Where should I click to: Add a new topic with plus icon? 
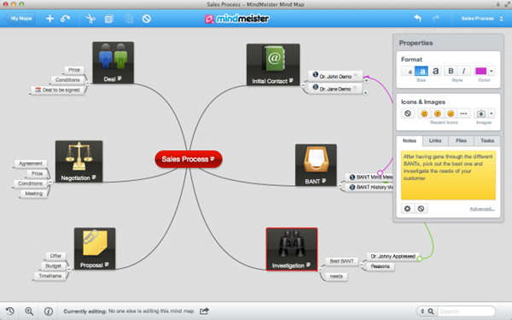pos(50,19)
